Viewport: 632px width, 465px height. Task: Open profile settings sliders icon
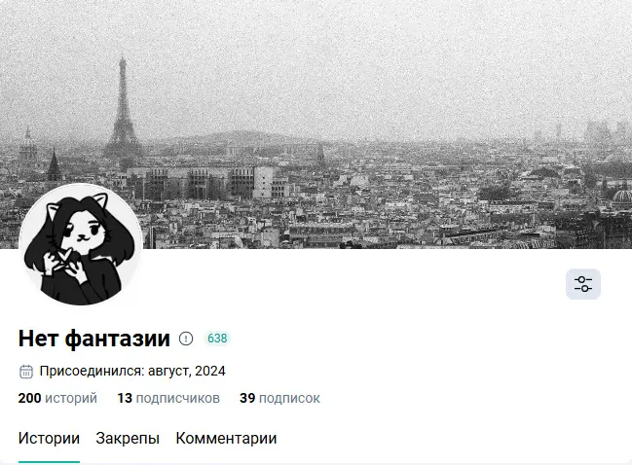[x=583, y=284]
